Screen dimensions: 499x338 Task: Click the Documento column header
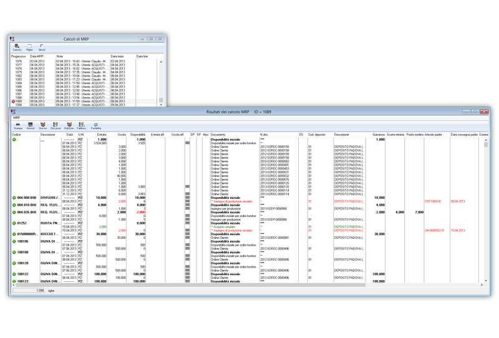tap(218, 135)
